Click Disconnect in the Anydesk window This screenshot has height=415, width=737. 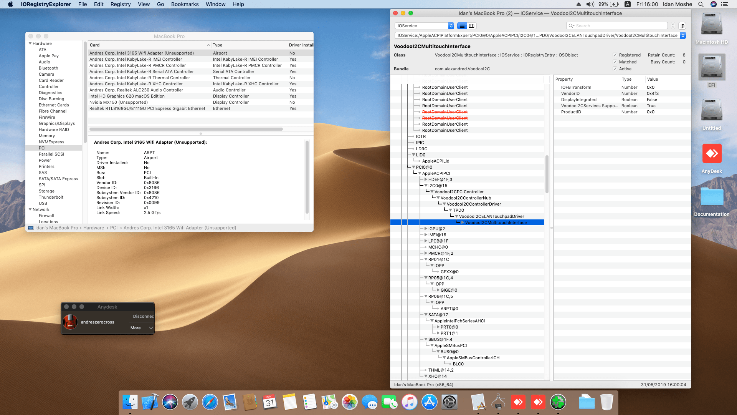click(x=143, y=316)
